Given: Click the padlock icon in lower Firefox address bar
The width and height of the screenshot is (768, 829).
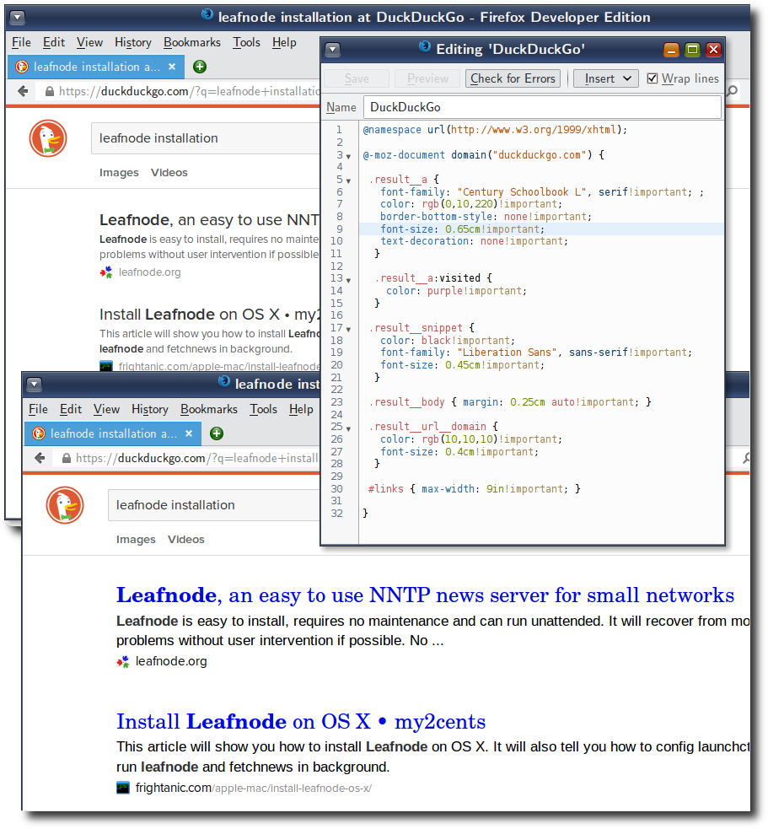Looking at the screenshot, I should pos(67,459).
